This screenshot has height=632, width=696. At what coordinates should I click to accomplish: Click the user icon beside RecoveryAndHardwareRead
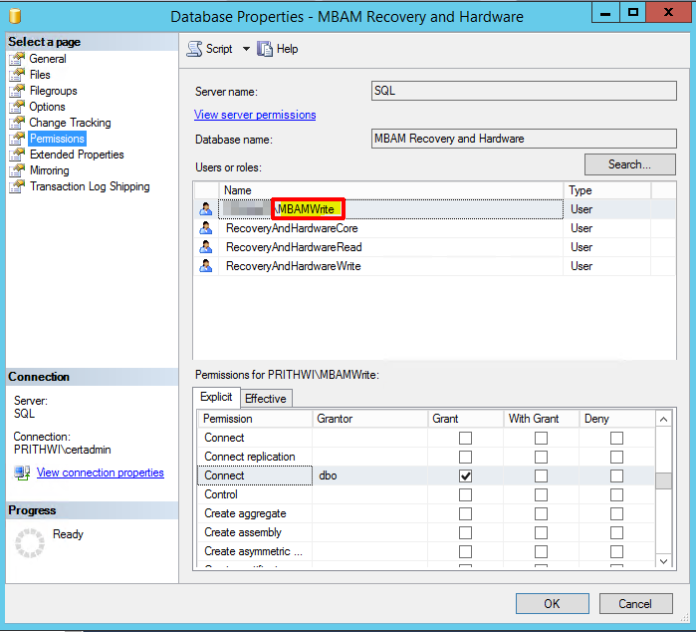tap(206, 247)
